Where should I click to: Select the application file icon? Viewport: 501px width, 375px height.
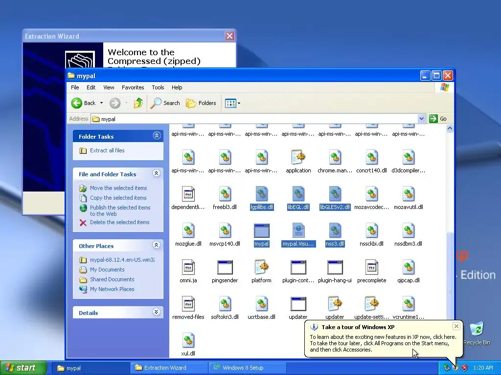pos(298,158)
